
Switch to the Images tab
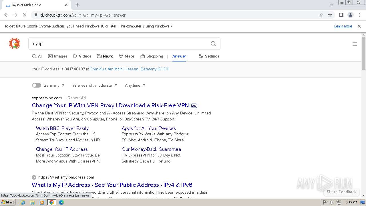[x=57, y=56]
